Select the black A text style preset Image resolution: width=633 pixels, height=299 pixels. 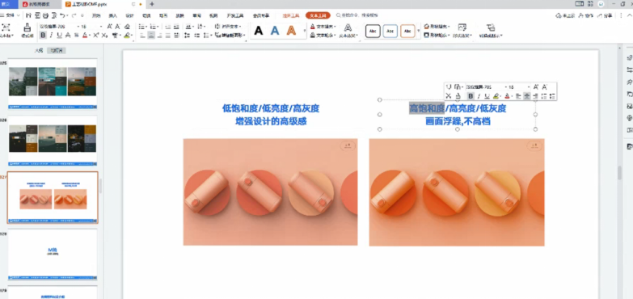coord(259,31)
